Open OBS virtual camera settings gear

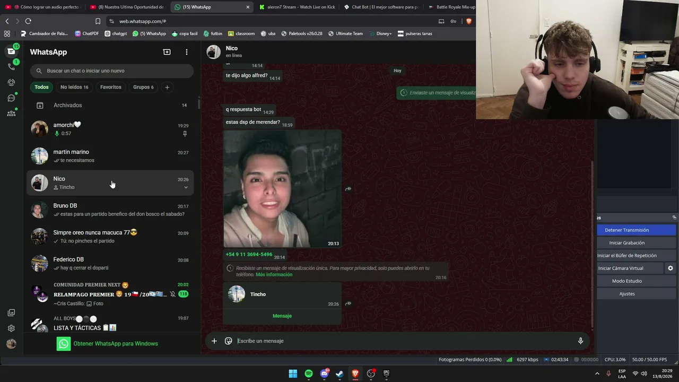(x=671, y=268)
